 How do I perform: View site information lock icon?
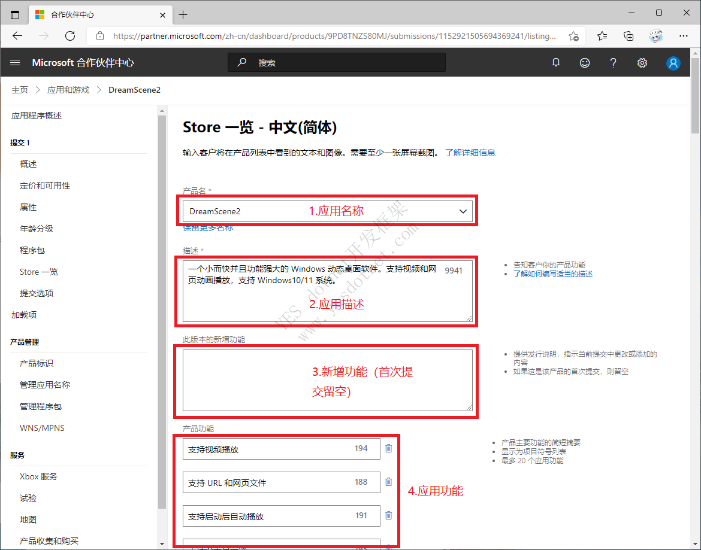[x=100, y=36]
